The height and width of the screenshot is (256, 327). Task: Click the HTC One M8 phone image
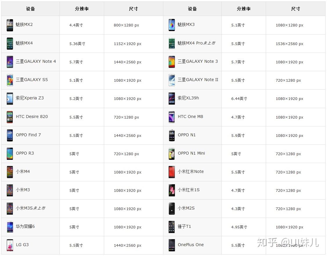click(x=172, y=117)
